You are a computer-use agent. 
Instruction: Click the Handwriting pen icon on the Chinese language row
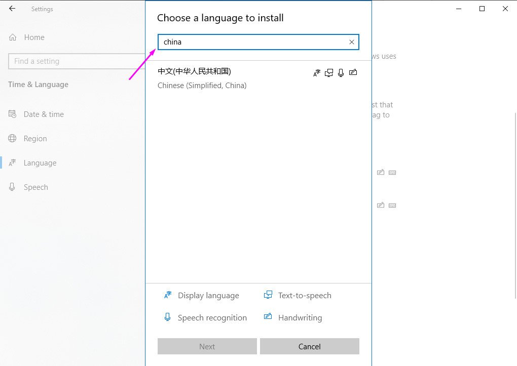353,72
